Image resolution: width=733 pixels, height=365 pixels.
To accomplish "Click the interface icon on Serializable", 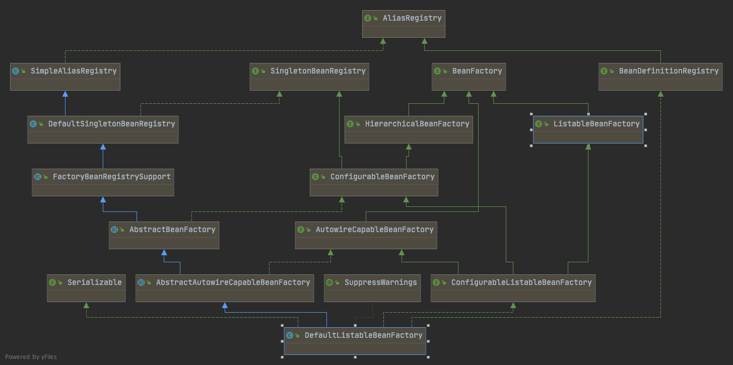I will coord(53,282).
